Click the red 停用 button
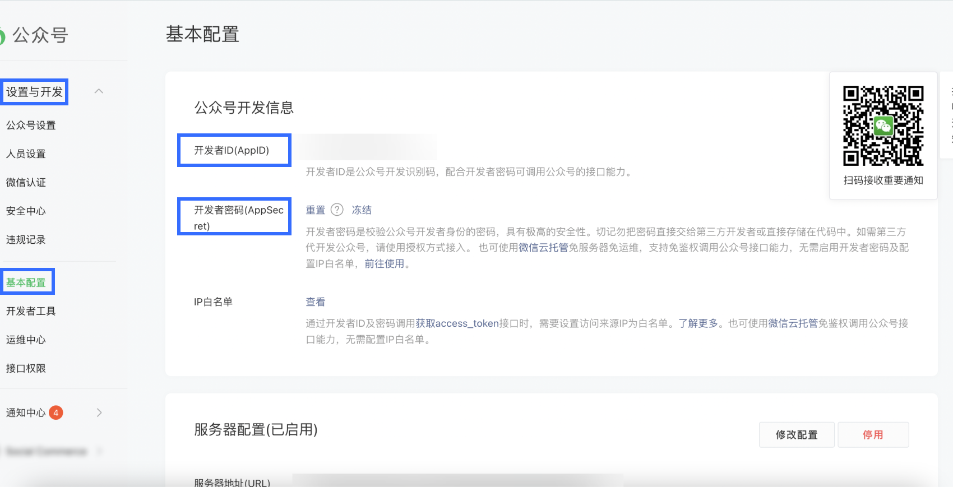Viewport: 953px width, 487px height. (x=873, y=435)
